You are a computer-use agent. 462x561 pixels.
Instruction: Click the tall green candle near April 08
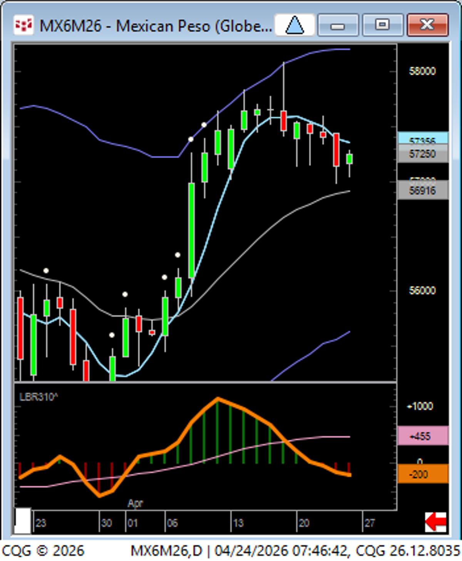point(191,230)
